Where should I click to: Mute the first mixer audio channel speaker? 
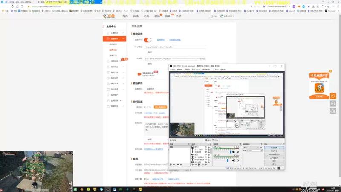coord(234,152)
